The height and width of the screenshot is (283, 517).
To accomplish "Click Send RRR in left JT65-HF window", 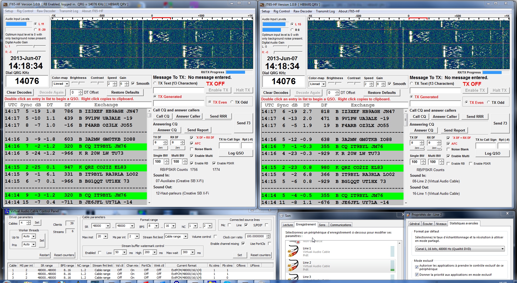I will 218,116.
